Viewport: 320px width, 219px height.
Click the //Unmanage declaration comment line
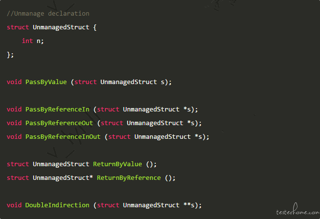[x=48, y=14]
